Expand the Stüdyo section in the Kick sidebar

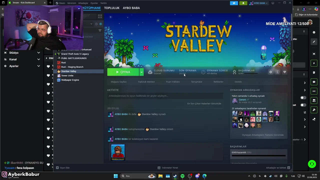[38, 53]
